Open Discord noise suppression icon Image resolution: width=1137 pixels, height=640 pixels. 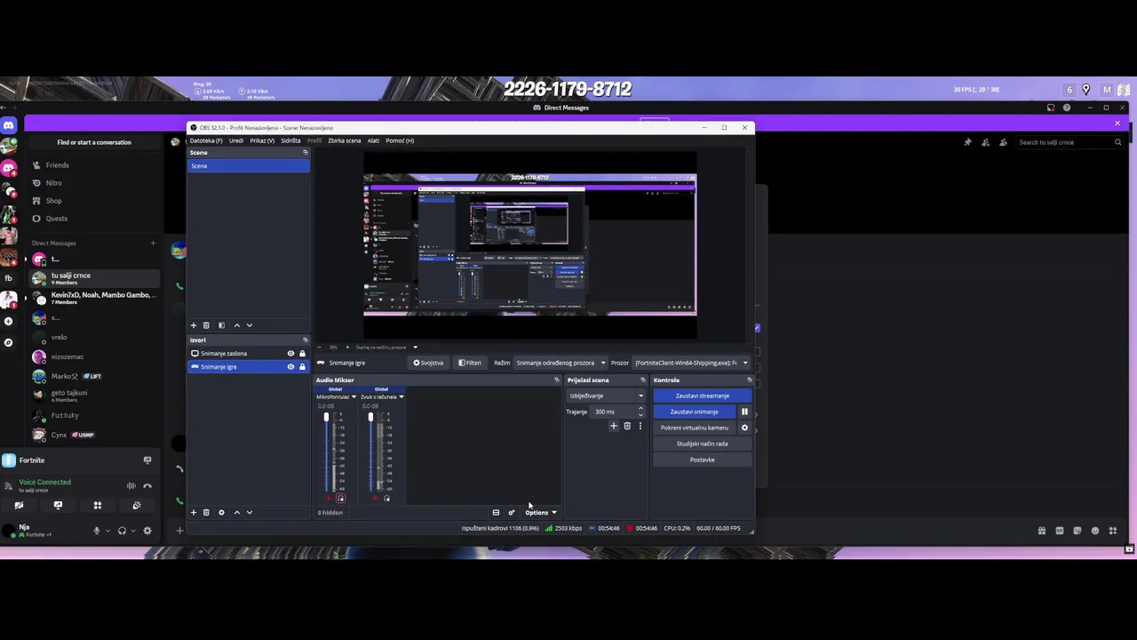(x=131, y=485)
